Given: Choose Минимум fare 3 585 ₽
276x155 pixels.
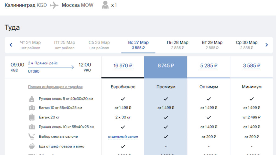Looking at the screenshot, I should [251, 66].
